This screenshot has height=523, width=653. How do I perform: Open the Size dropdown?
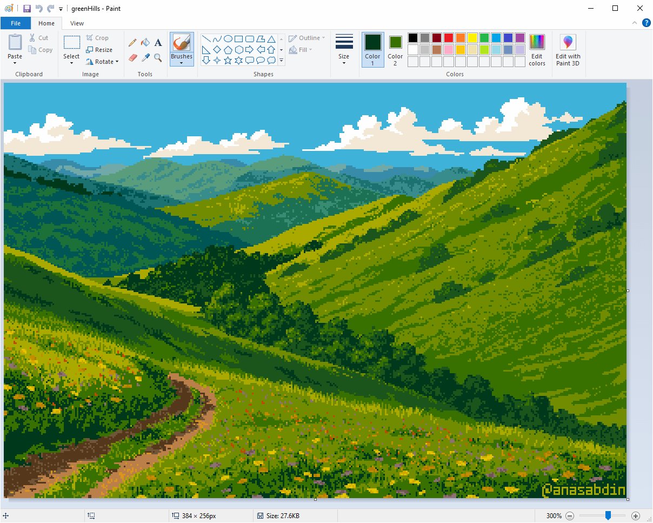point(344,50)
